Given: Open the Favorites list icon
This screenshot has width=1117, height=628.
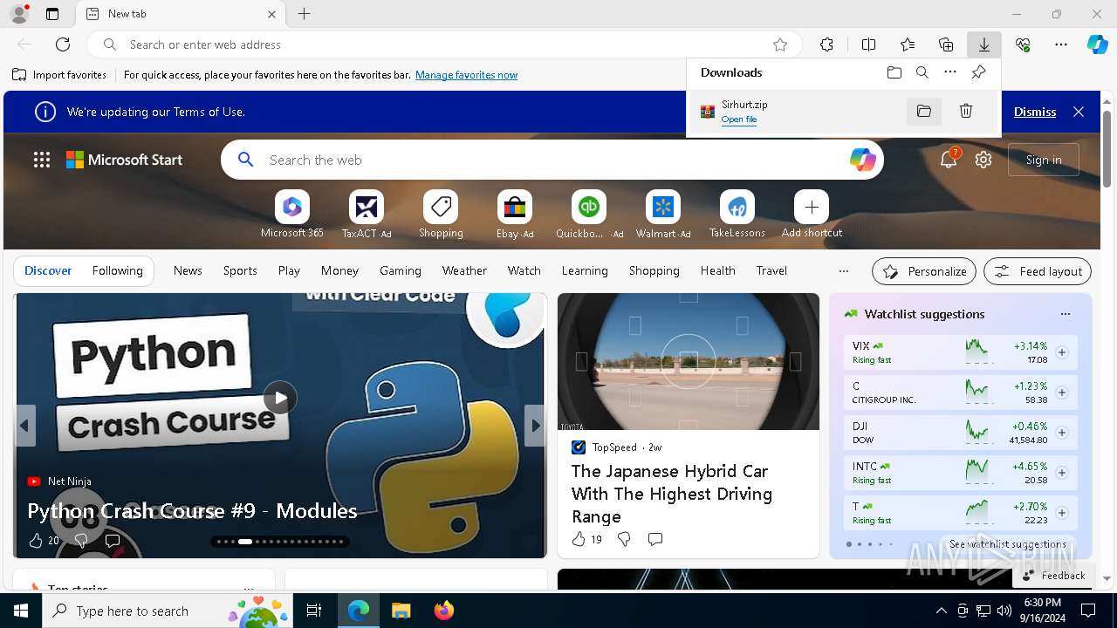Looking at the screenshot, I should 908,44.
